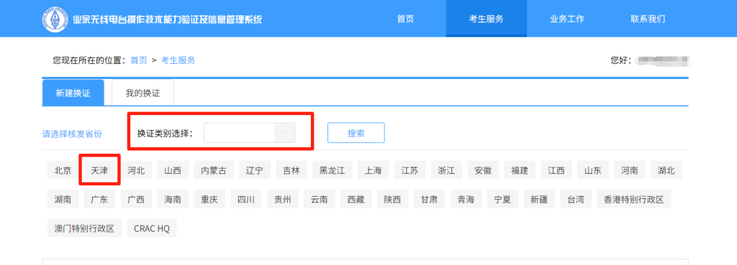Select the 广西 province button
The width and height of the screenshot is (737, 265).
click(x=136, y=200)
